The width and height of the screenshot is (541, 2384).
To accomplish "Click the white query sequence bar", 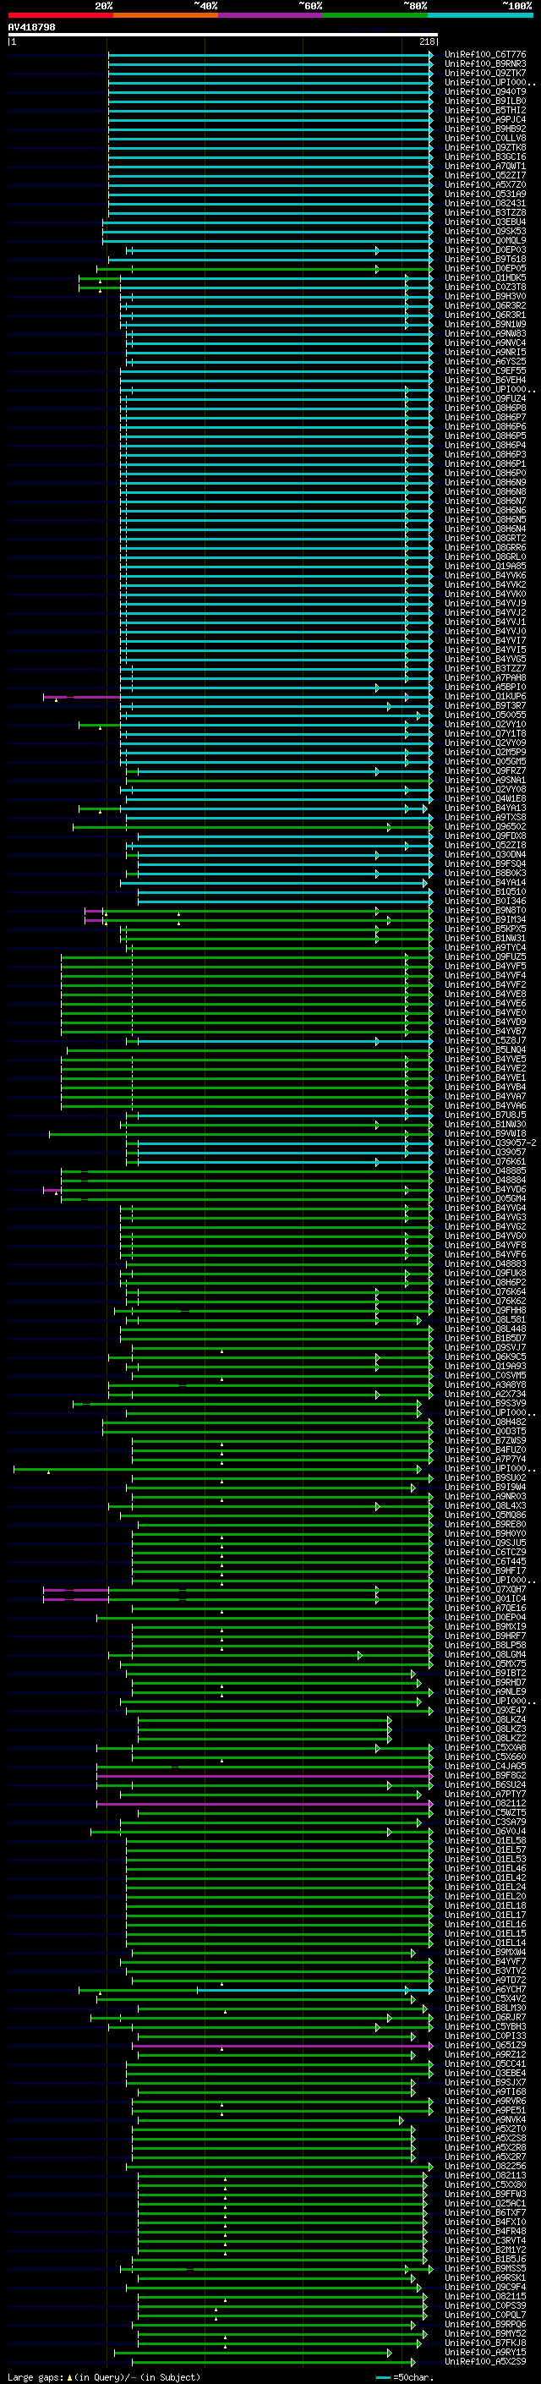I will click(223, 36).
